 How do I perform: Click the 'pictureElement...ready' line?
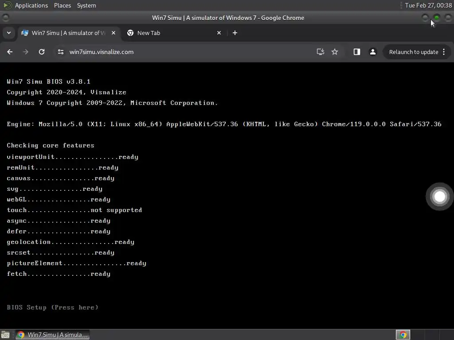76,263
